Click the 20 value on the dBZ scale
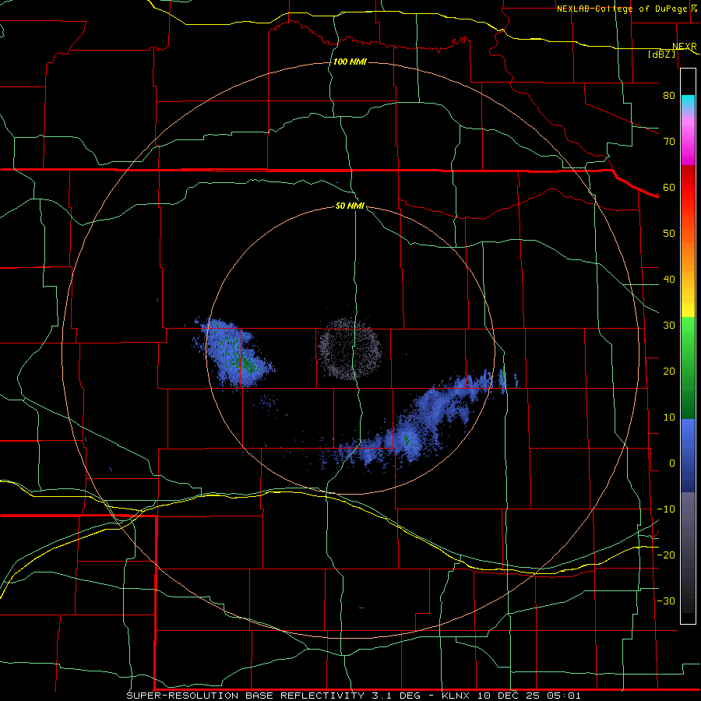701x701 pixels. [x=669, y=371]
